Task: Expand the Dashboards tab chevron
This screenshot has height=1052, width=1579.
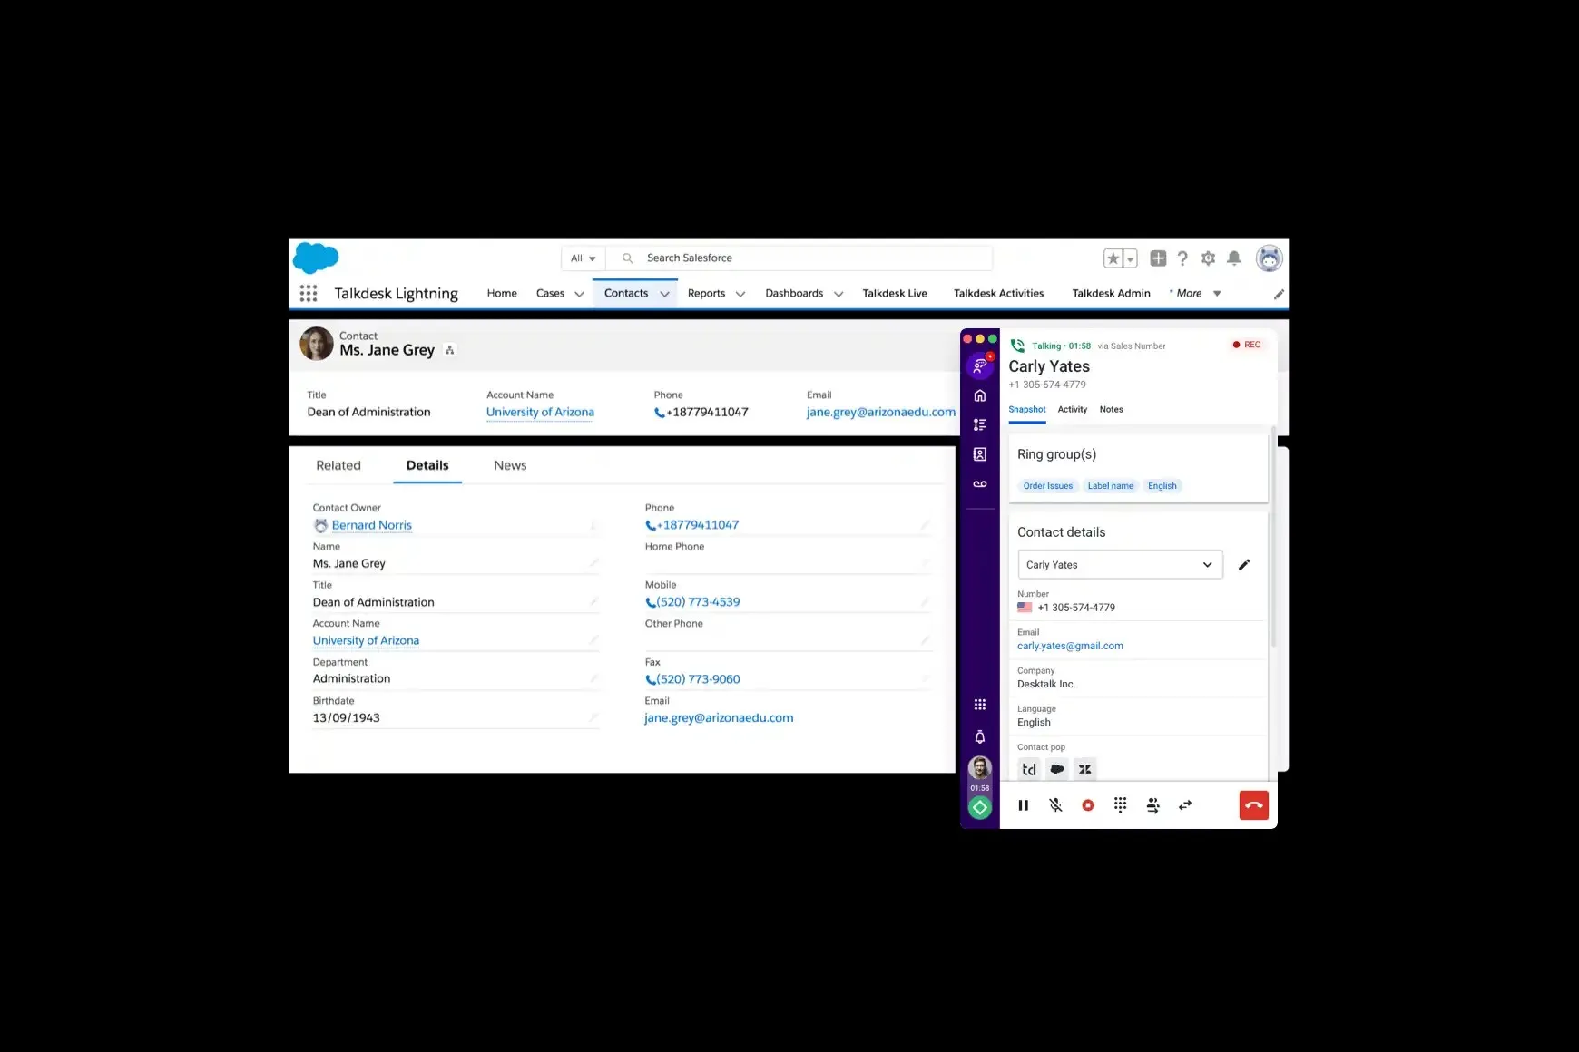Action: tap(839, 294)
